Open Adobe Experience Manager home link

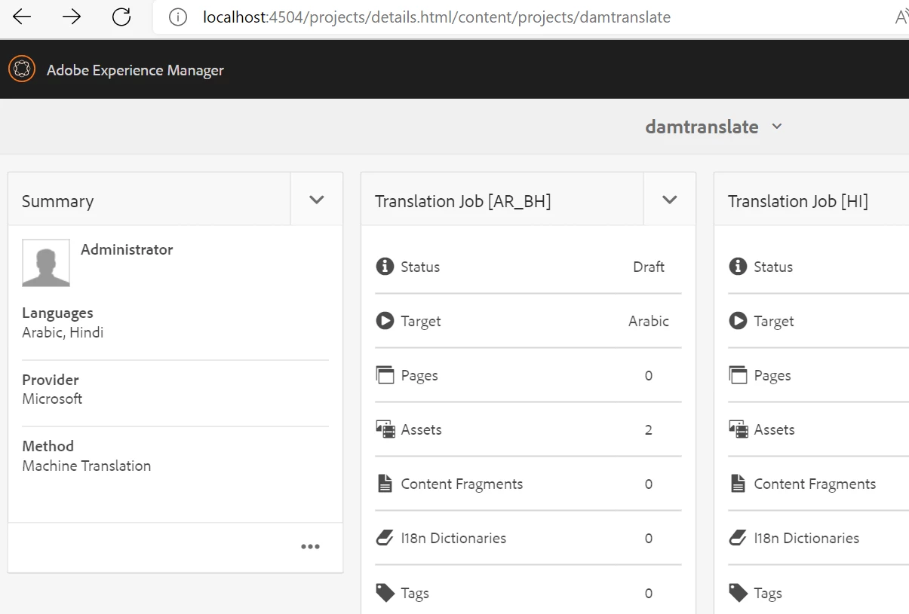coord(135,70)
